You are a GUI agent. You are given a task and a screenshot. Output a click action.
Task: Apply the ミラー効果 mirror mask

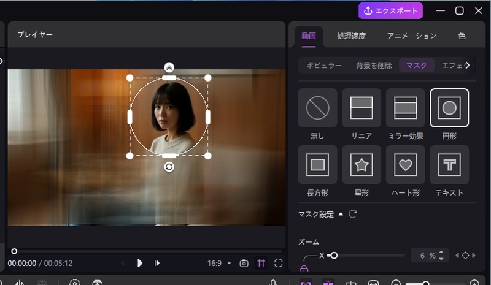[406, 108]
